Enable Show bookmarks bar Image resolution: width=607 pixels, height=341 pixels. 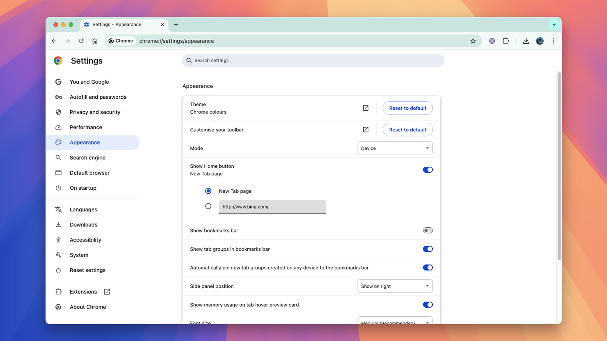428,230
